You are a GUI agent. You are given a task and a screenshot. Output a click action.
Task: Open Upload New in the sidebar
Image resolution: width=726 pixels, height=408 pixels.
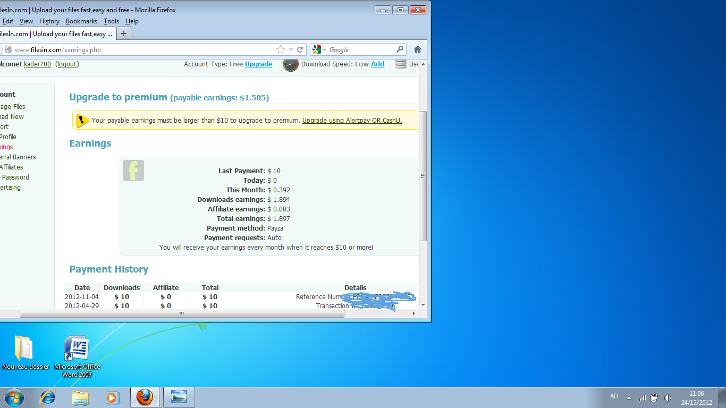[12, 117]
